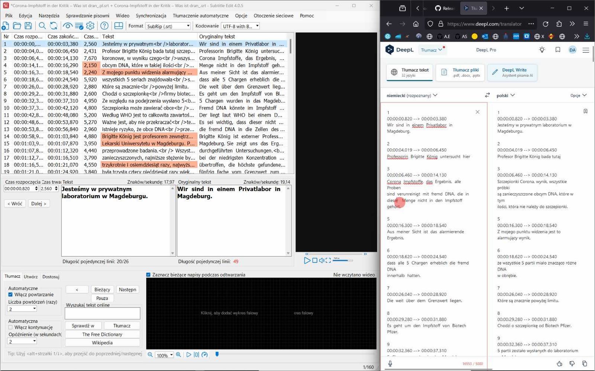
Task: Open spell check list icon
Action: point(79,26)
